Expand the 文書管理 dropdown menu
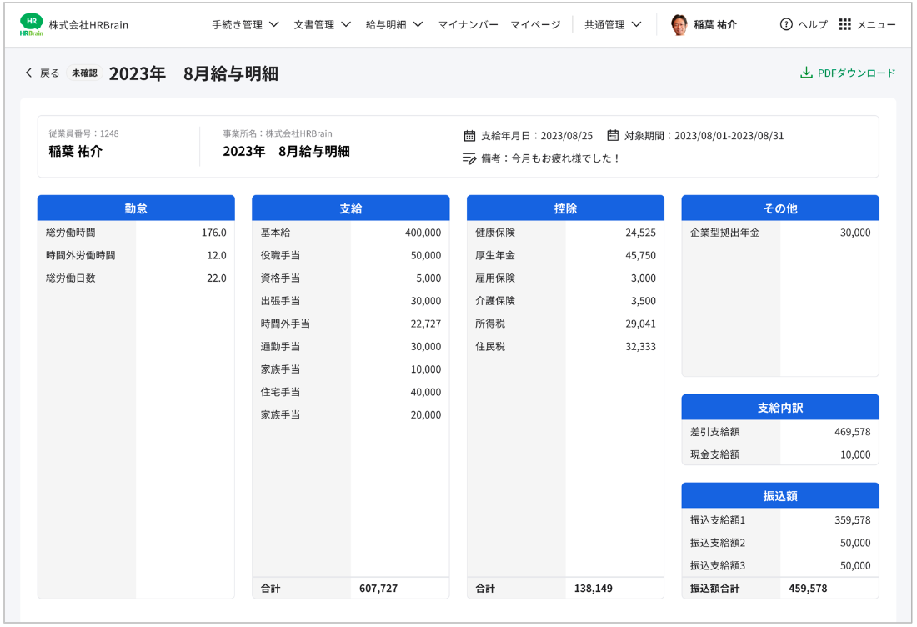The image size is (917, 627). point(322,24)
